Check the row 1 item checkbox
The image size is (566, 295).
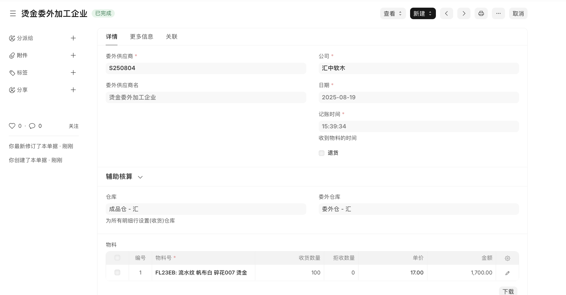pyautogui.click(x=117, y=273)
